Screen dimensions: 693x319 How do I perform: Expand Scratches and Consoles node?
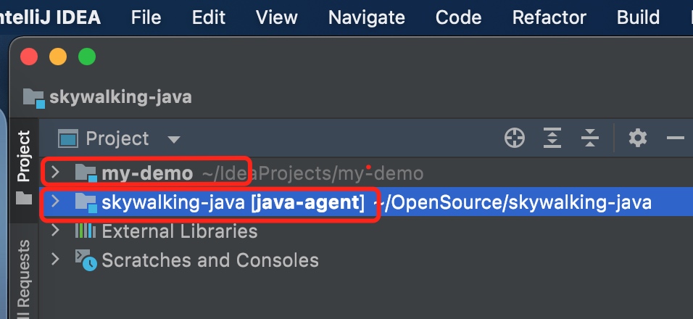coord(55,260)
